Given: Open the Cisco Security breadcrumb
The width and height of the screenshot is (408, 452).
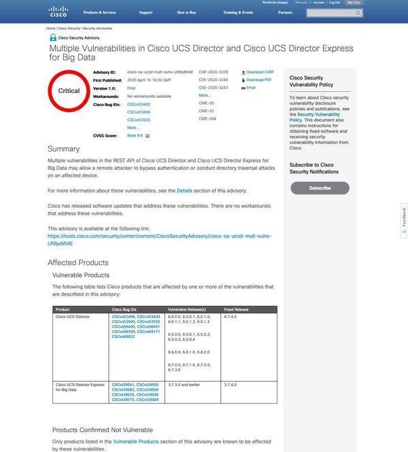Looking at the screenshot, I should click(69, 29).
